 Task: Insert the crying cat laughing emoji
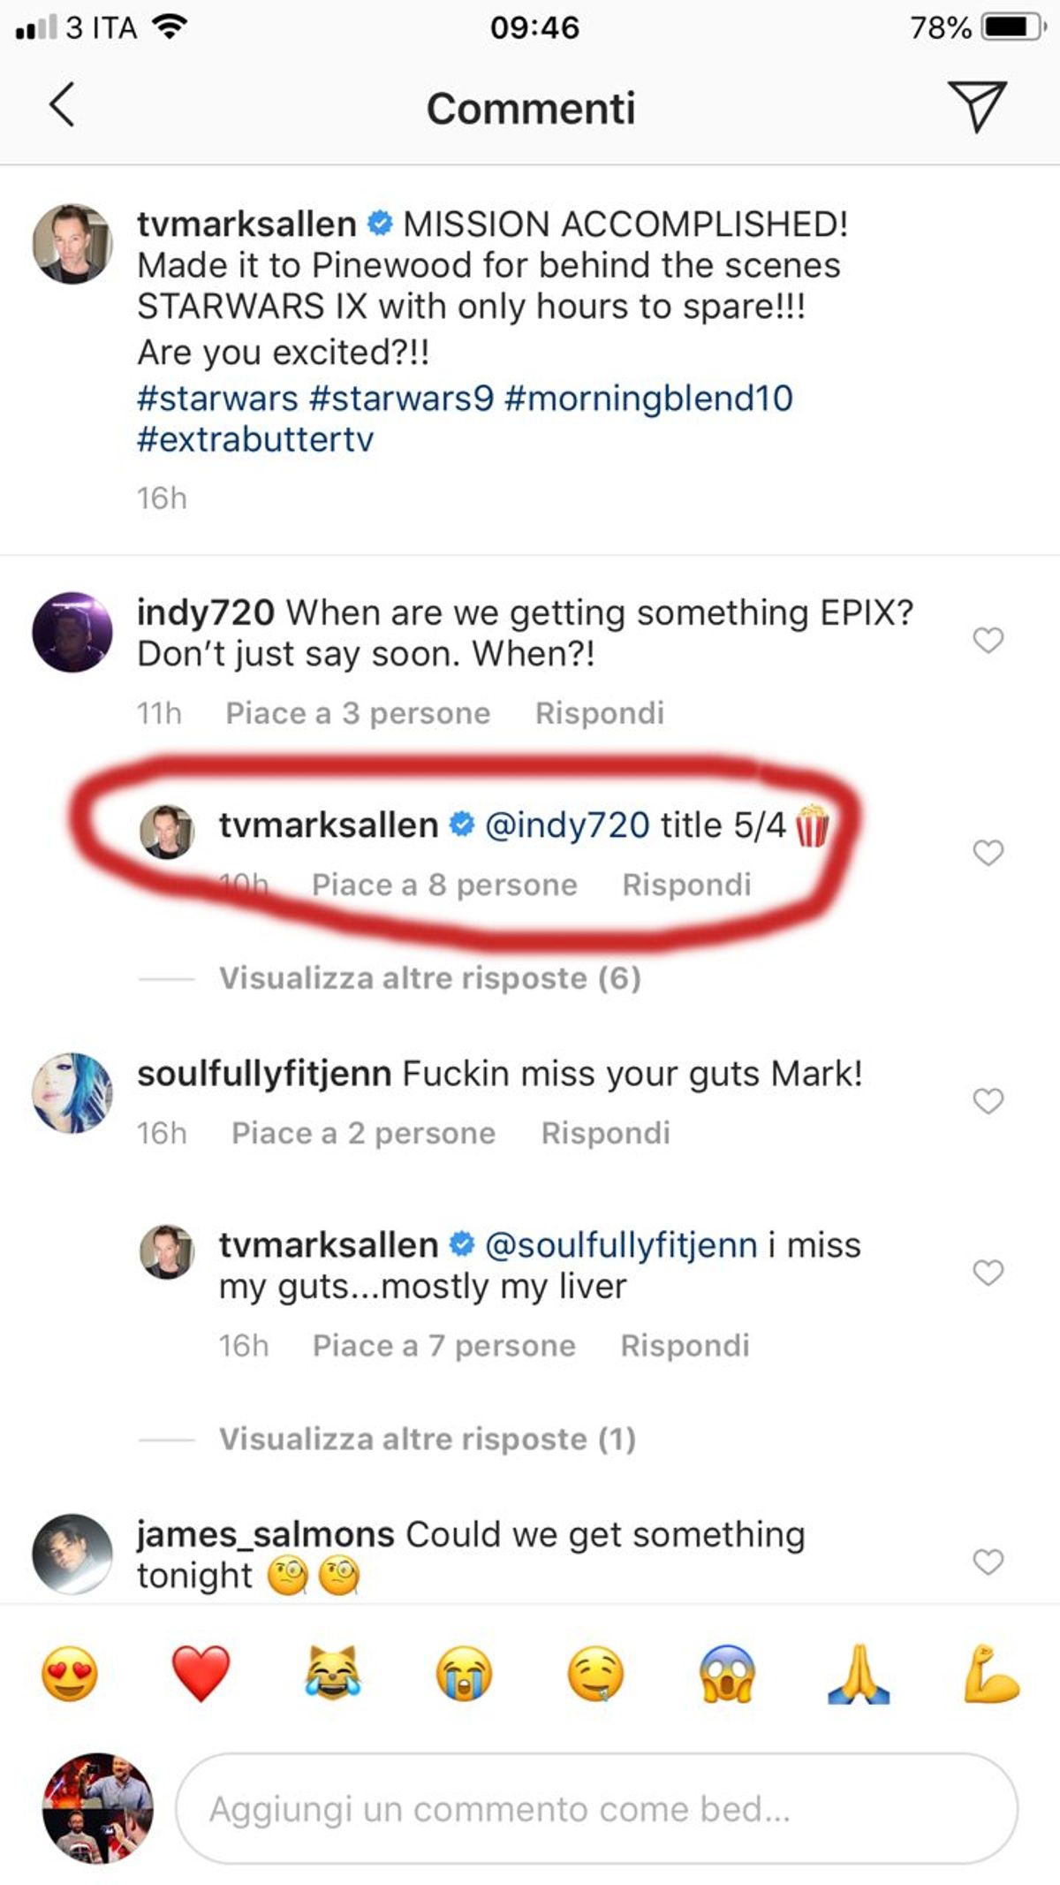pyautogui.click(x=332, y=1673)
